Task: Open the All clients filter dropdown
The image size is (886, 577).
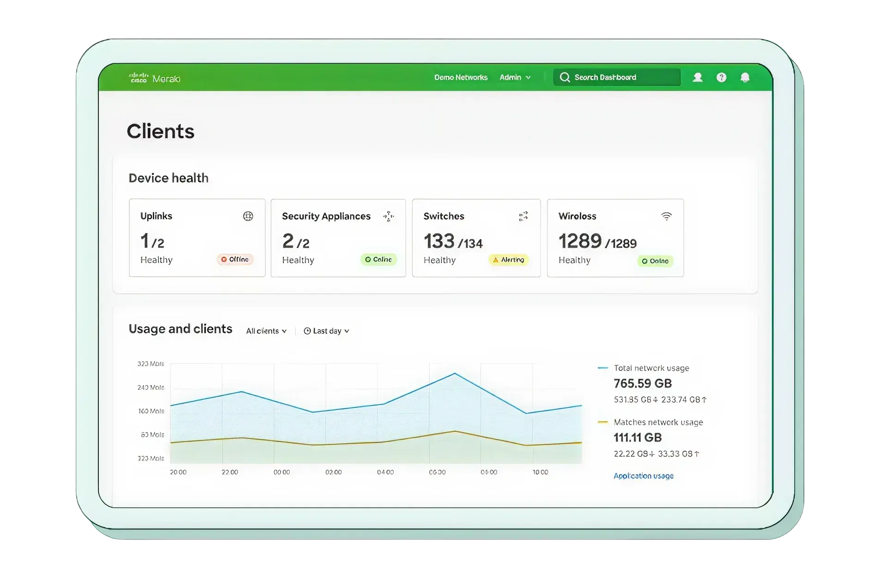Action: [267, 331]
